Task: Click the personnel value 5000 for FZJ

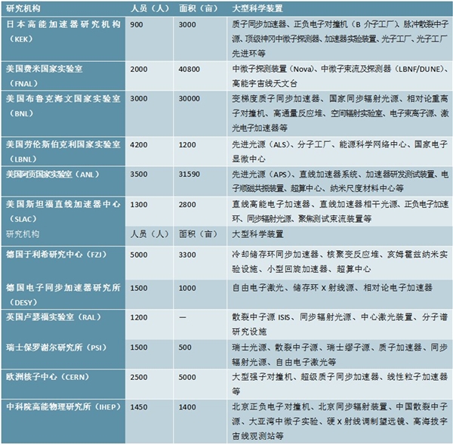Action: coord(139,255)
